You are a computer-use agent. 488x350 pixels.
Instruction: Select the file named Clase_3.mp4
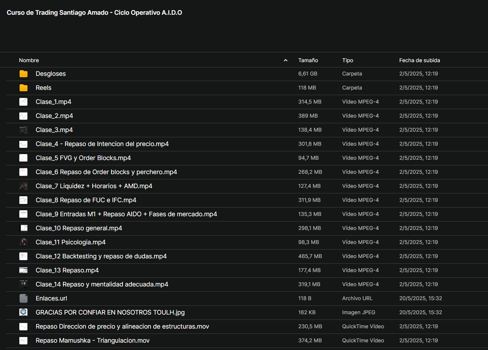coord(54,130)
